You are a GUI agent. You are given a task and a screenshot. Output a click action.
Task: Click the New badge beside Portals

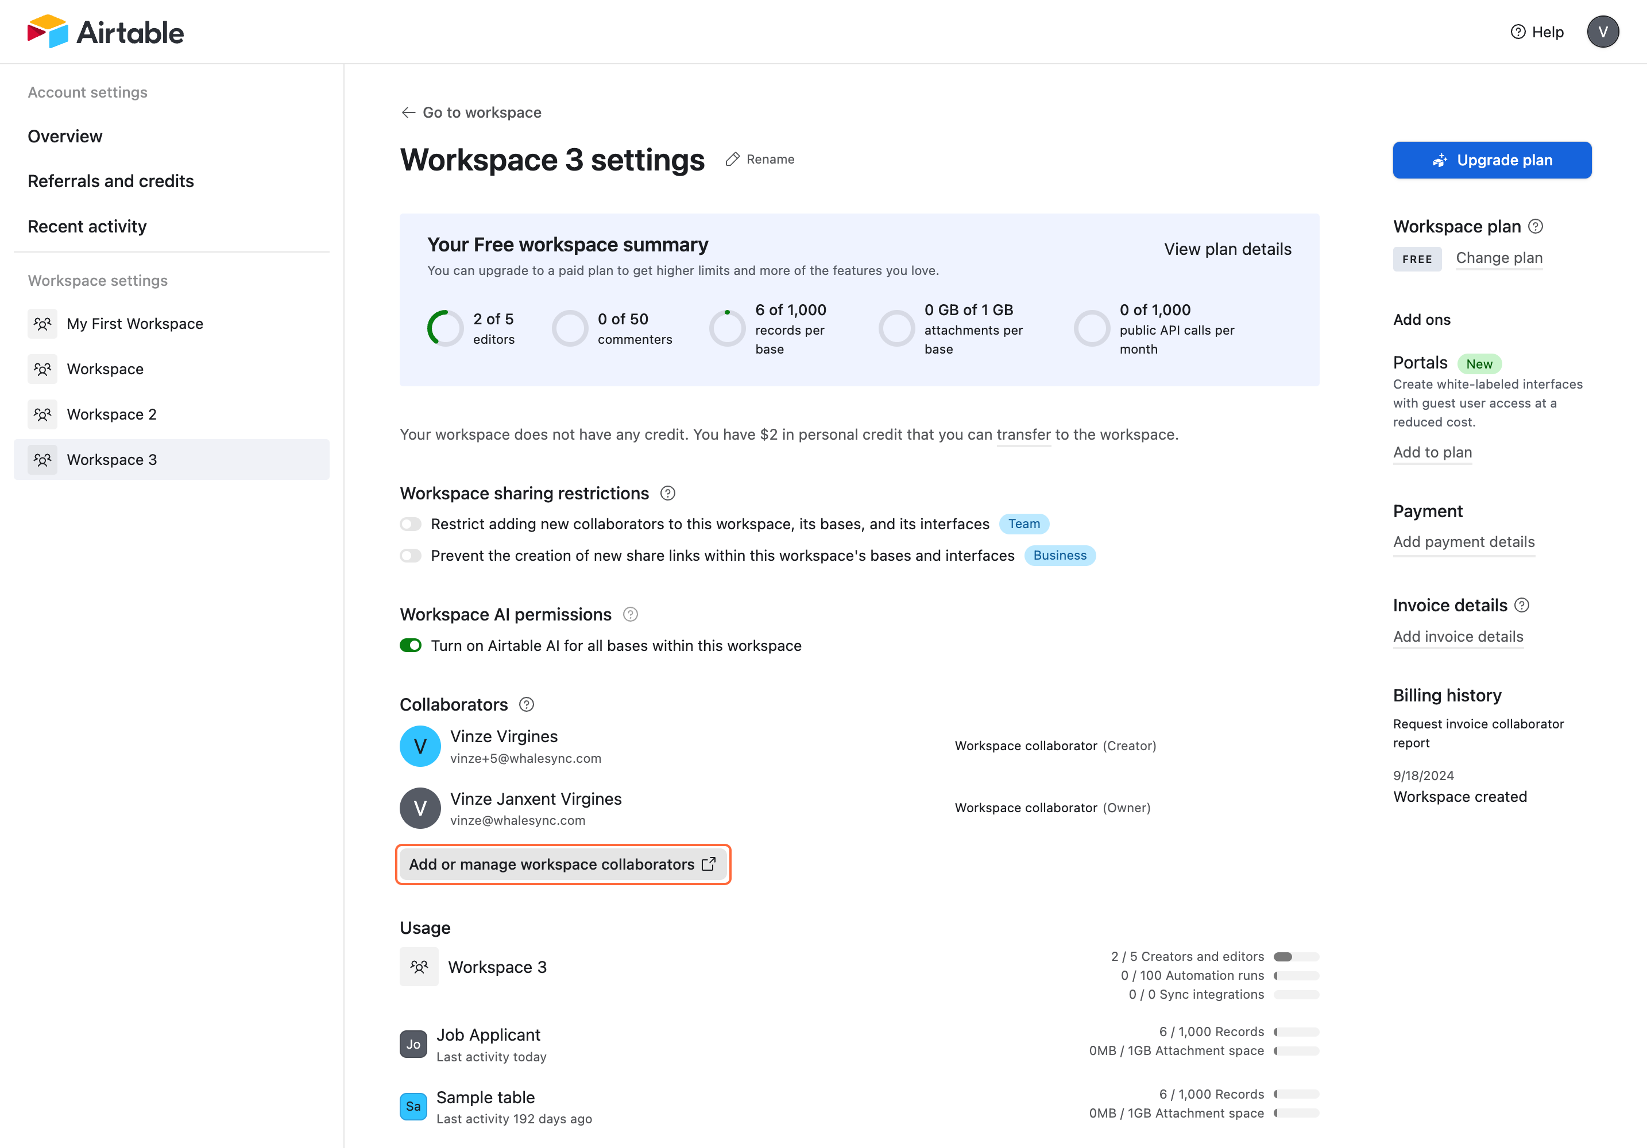(1478, 363)
